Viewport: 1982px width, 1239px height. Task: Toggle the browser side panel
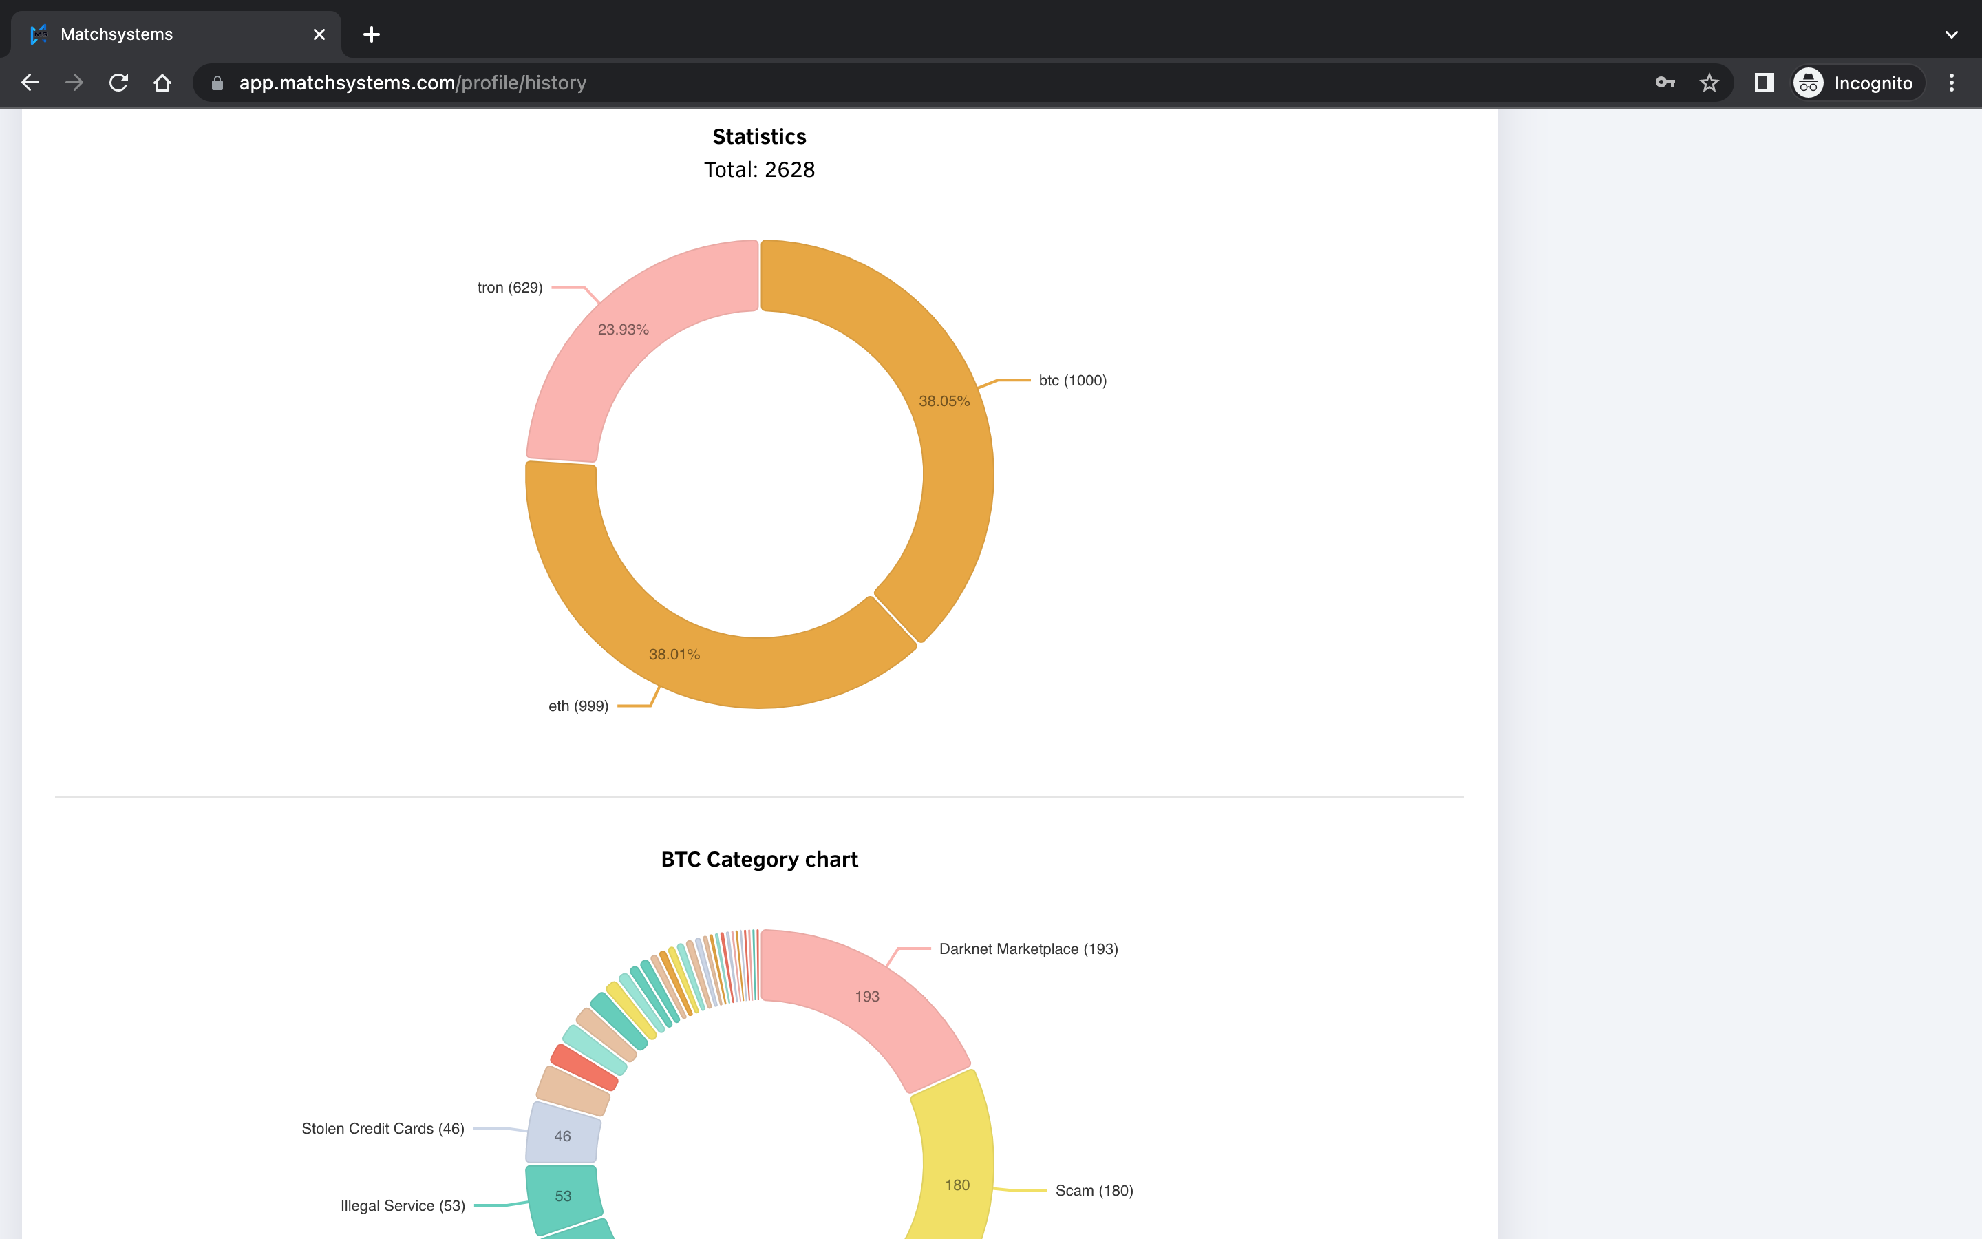point(1763,83)
